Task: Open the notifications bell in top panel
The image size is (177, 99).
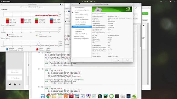Action: pyautogui.click(x=170, y=1)
